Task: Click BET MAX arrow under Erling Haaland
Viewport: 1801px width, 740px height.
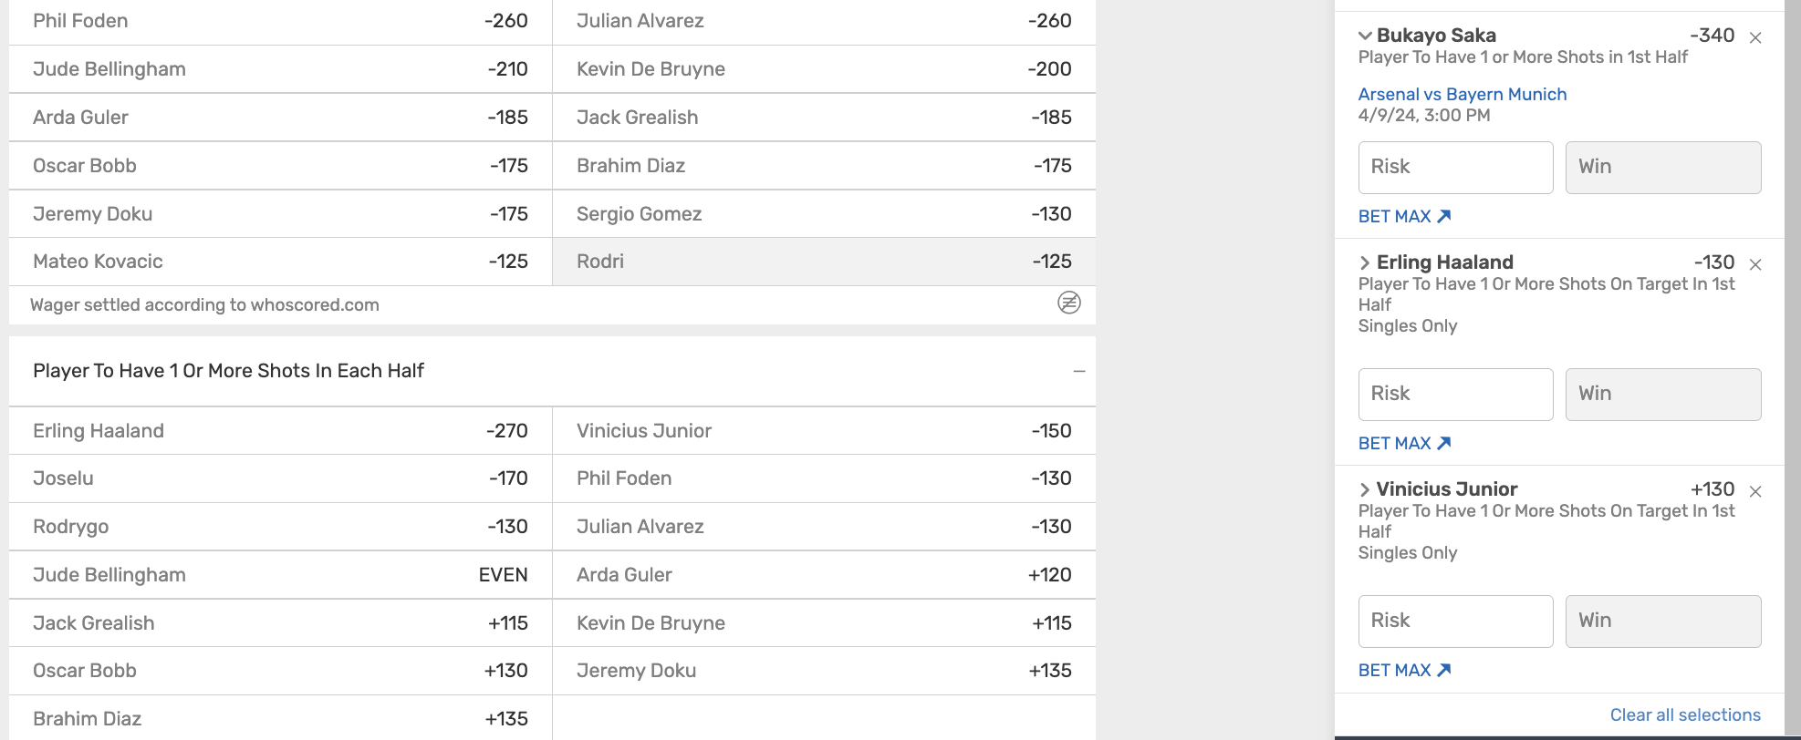Action: (1443, 443)
